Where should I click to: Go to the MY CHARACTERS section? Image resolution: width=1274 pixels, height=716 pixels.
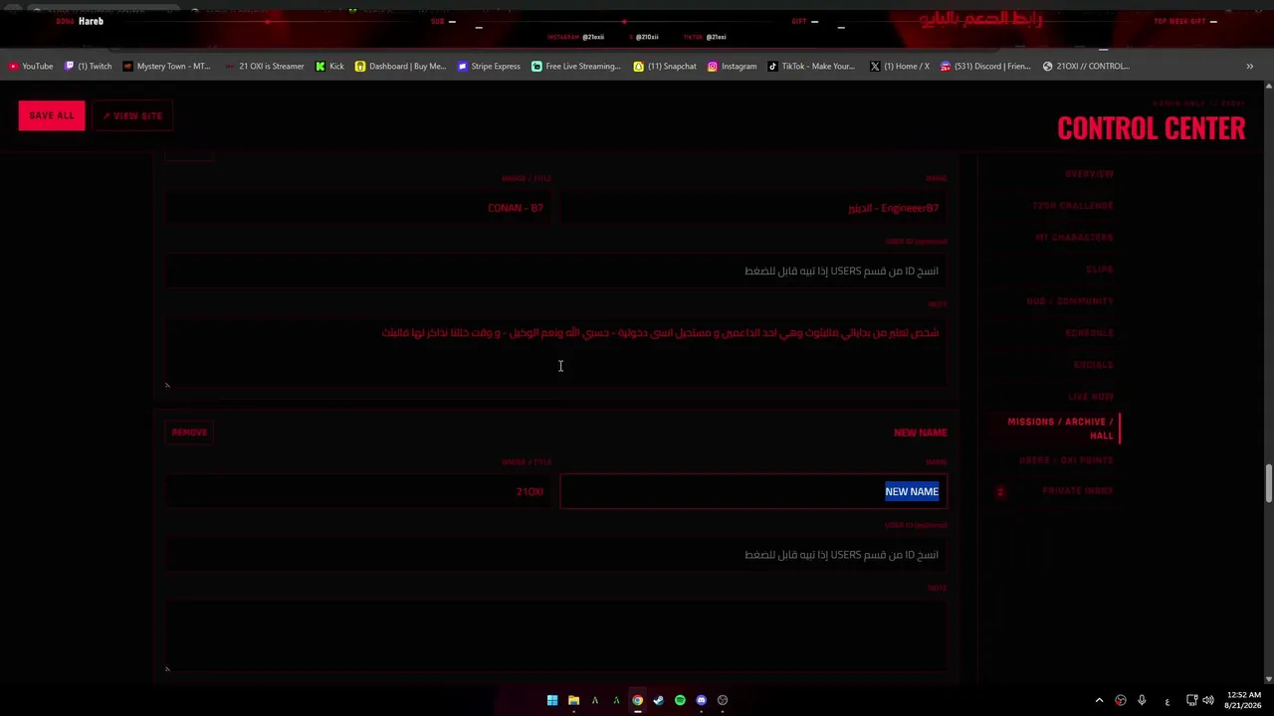(1074, 238)
